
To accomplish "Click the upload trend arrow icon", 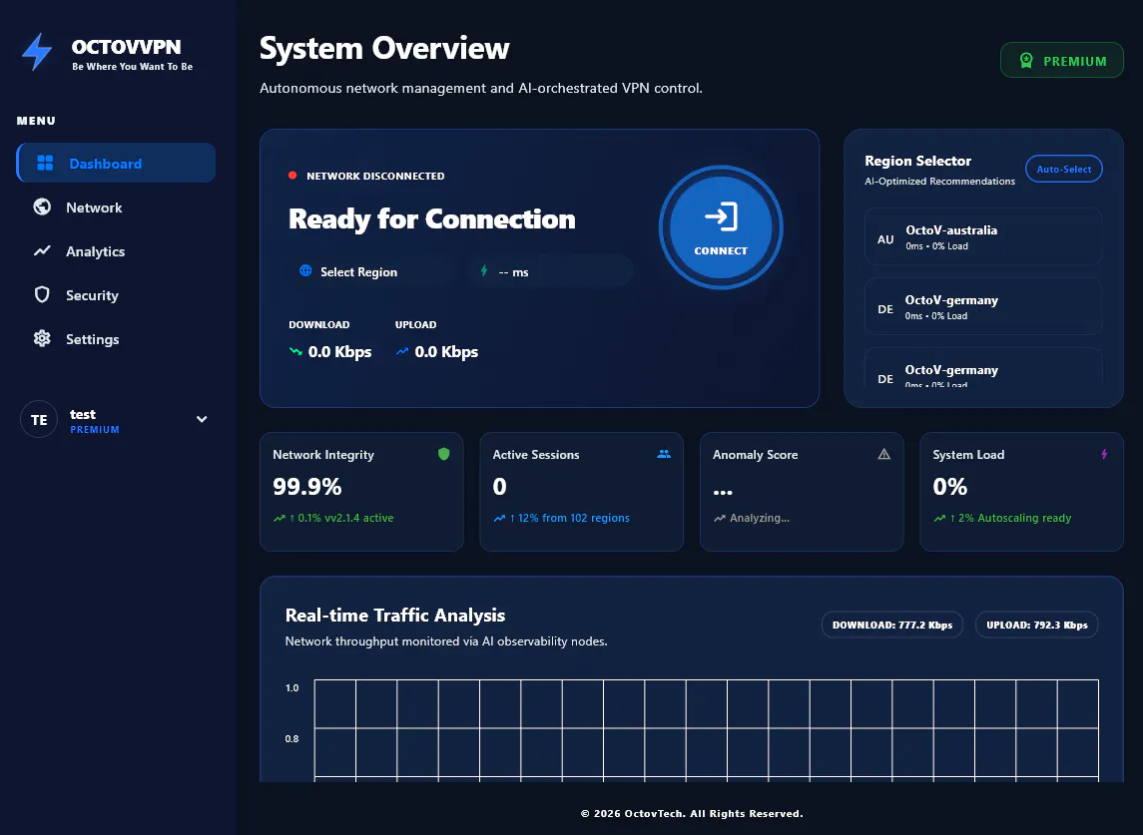I will point(401,351).
